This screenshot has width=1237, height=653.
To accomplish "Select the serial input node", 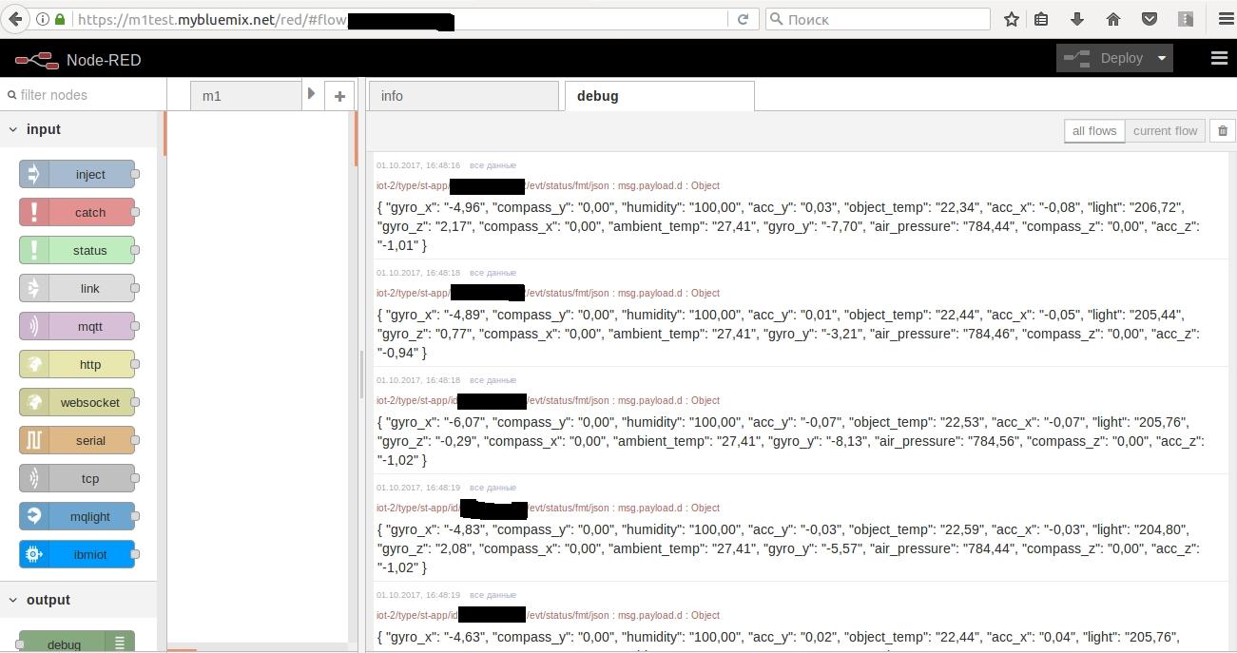I will [77, 440].
